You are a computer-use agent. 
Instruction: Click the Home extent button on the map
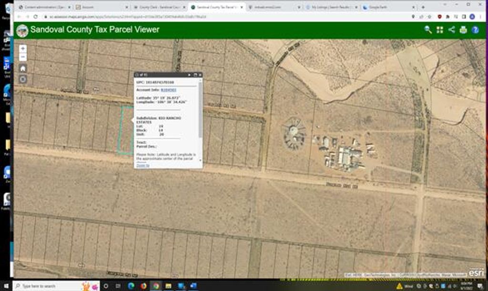[22, 68]
